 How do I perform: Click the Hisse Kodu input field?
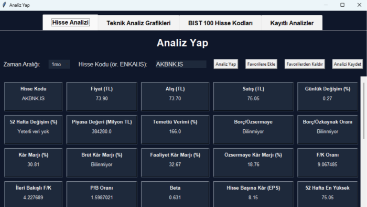[x=181, y=64]
